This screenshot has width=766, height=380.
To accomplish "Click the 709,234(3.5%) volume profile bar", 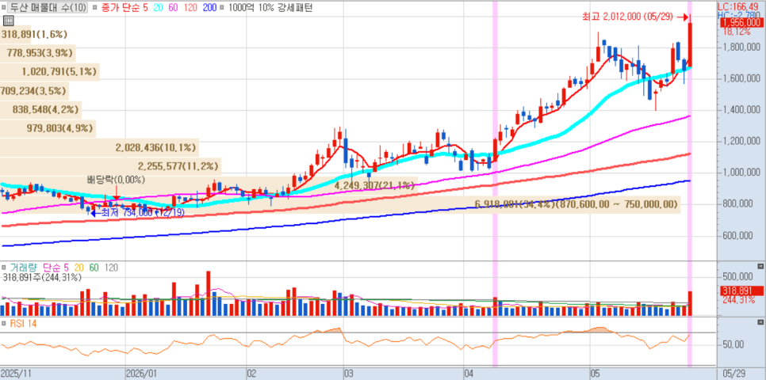I will pos(35,91).
